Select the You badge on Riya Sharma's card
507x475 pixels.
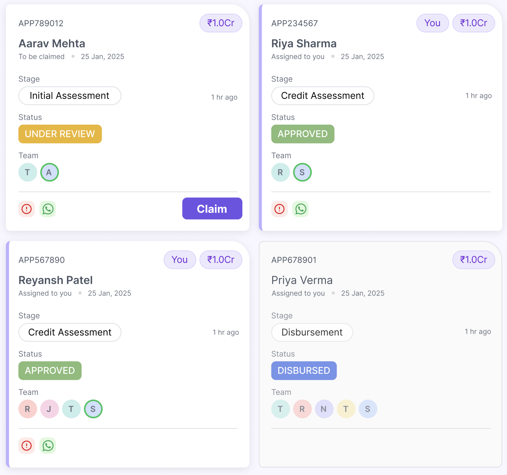point(433,23)
